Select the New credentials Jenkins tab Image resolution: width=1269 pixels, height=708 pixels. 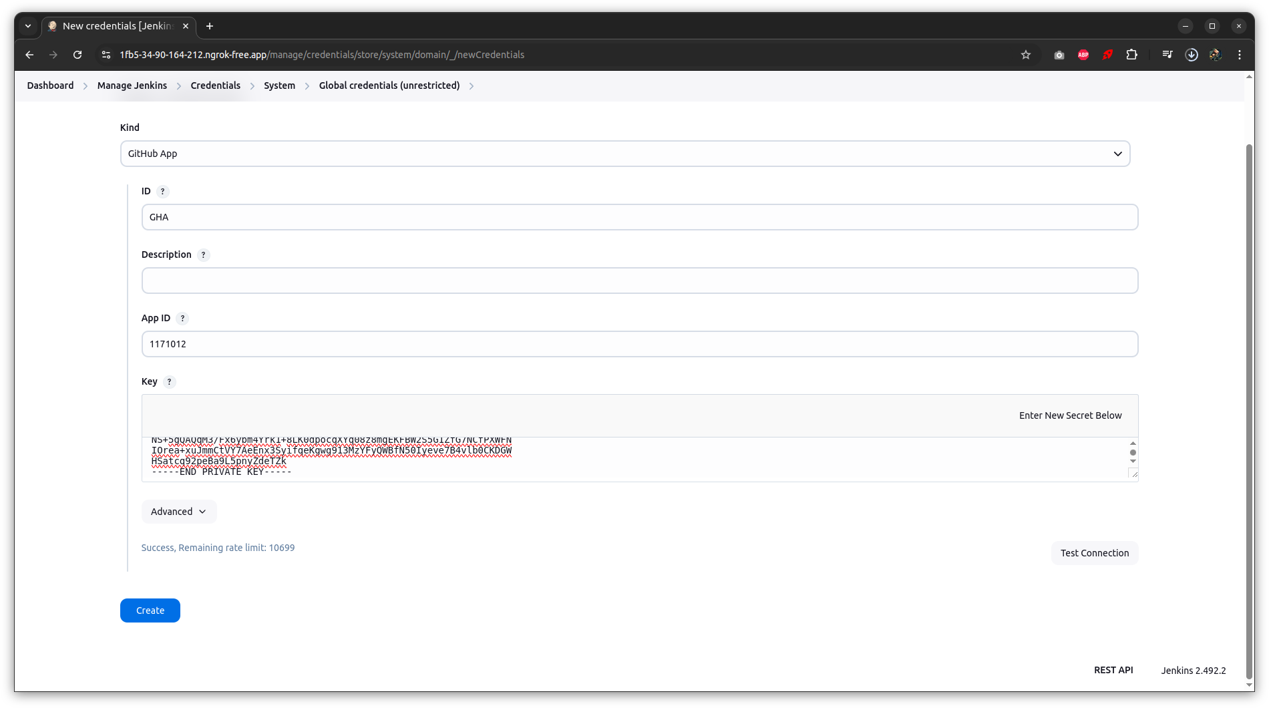tap(119, 26)
